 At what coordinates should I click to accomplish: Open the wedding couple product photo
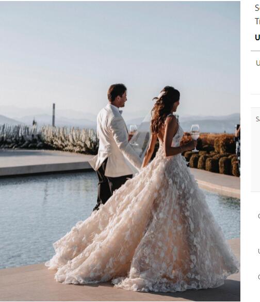(x=120, y=151)
